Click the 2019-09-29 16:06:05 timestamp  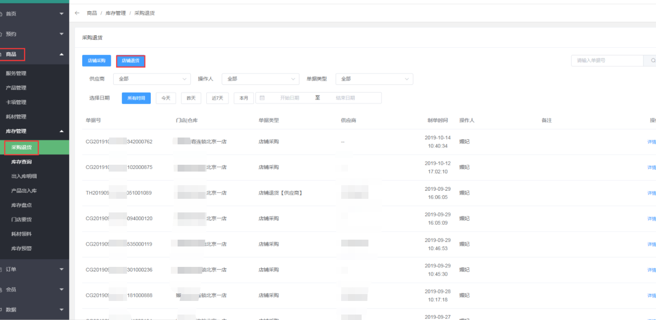pos(437,193)
